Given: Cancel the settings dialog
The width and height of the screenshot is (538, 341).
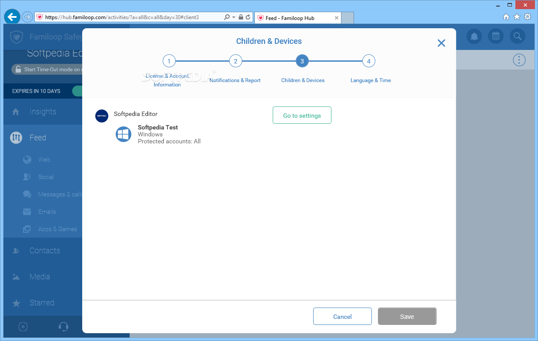Looking at the screenshot, I should point(342,317).
